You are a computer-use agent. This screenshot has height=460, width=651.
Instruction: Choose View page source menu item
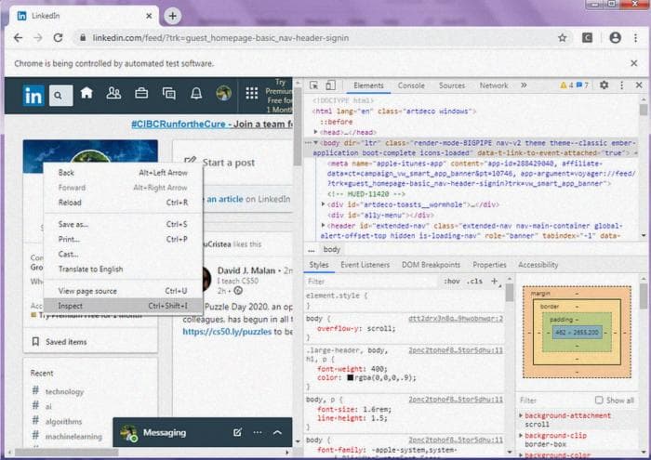coord(123,291)
